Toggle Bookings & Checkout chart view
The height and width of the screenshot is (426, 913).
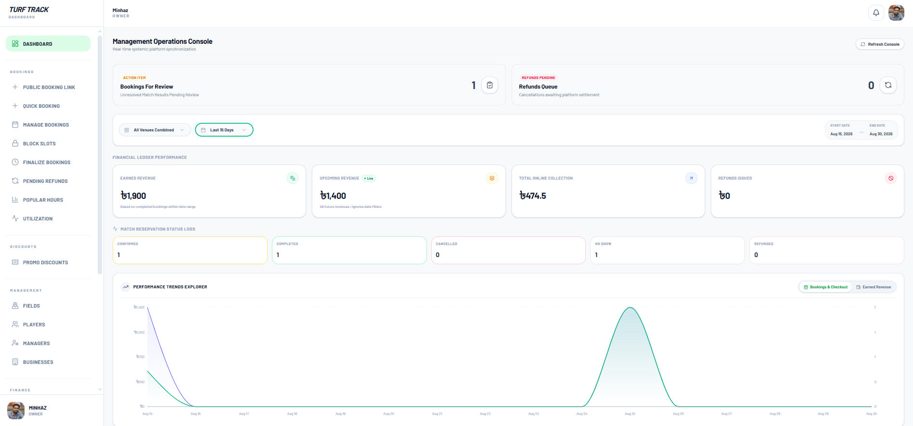click(825, 287)
